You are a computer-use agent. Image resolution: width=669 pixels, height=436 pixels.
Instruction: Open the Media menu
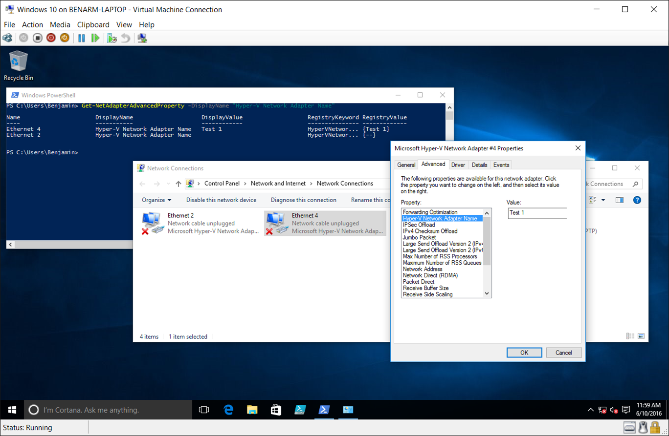(60, 24)
